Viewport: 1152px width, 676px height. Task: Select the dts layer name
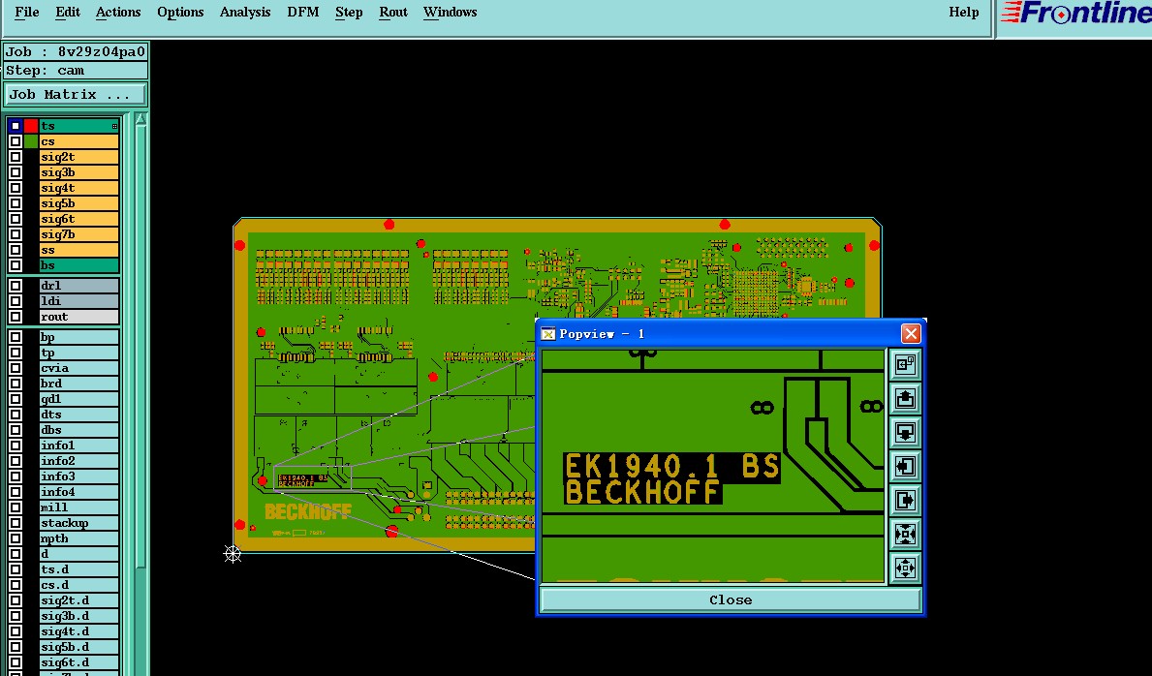point(79,415)
